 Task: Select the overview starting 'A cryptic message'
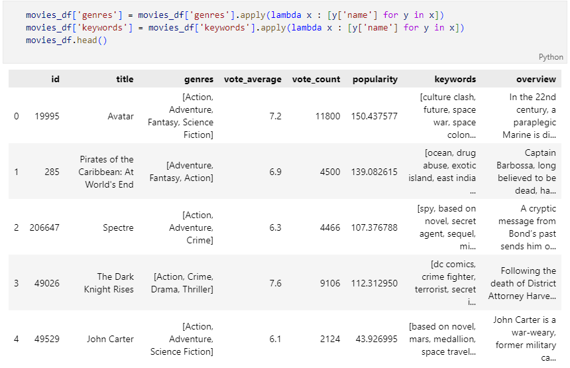click(x=527, y=227)
